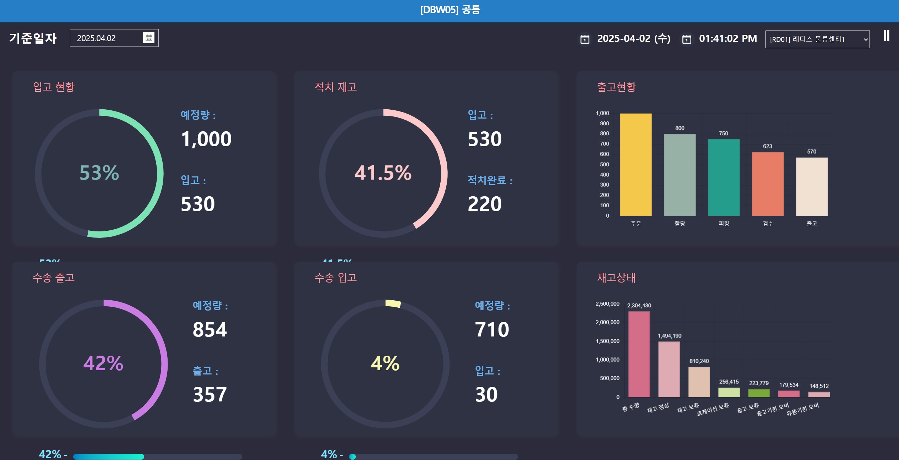The image size is (899, 460).
Task: Click the [DBW05] 공통 title bar
Action: 449,11
